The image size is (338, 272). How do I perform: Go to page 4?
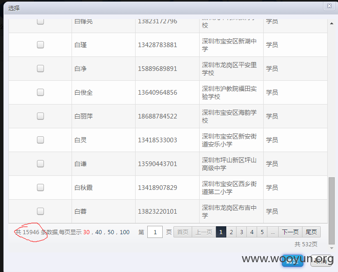[252, 232]
